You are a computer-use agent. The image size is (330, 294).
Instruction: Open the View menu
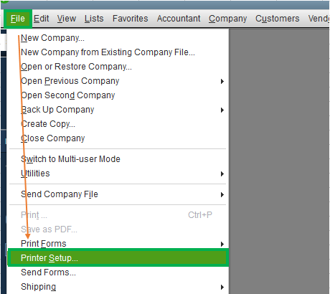[67, 19]
